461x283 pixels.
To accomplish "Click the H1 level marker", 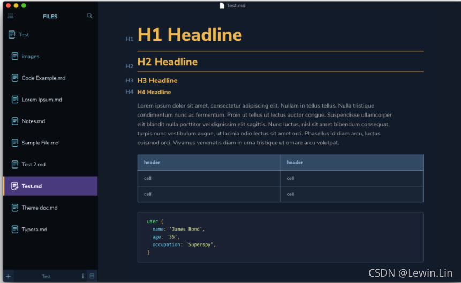I will point(130,39).
